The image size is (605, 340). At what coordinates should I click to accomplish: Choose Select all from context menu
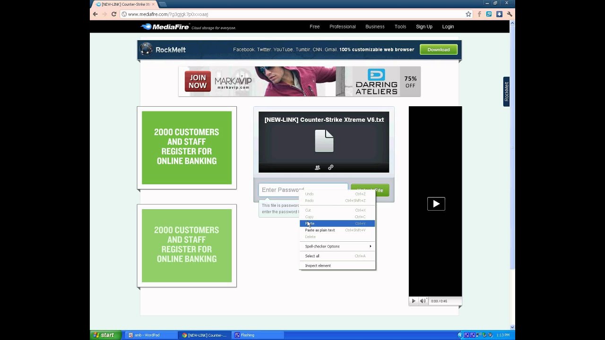pos(337,256)
